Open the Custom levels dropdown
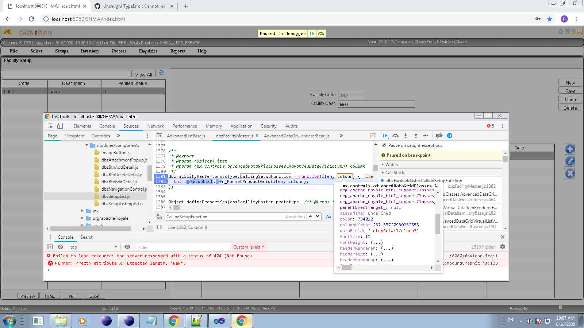Image resolution: width=584 pixels, height=328 pixels. [x=249, y=247]
